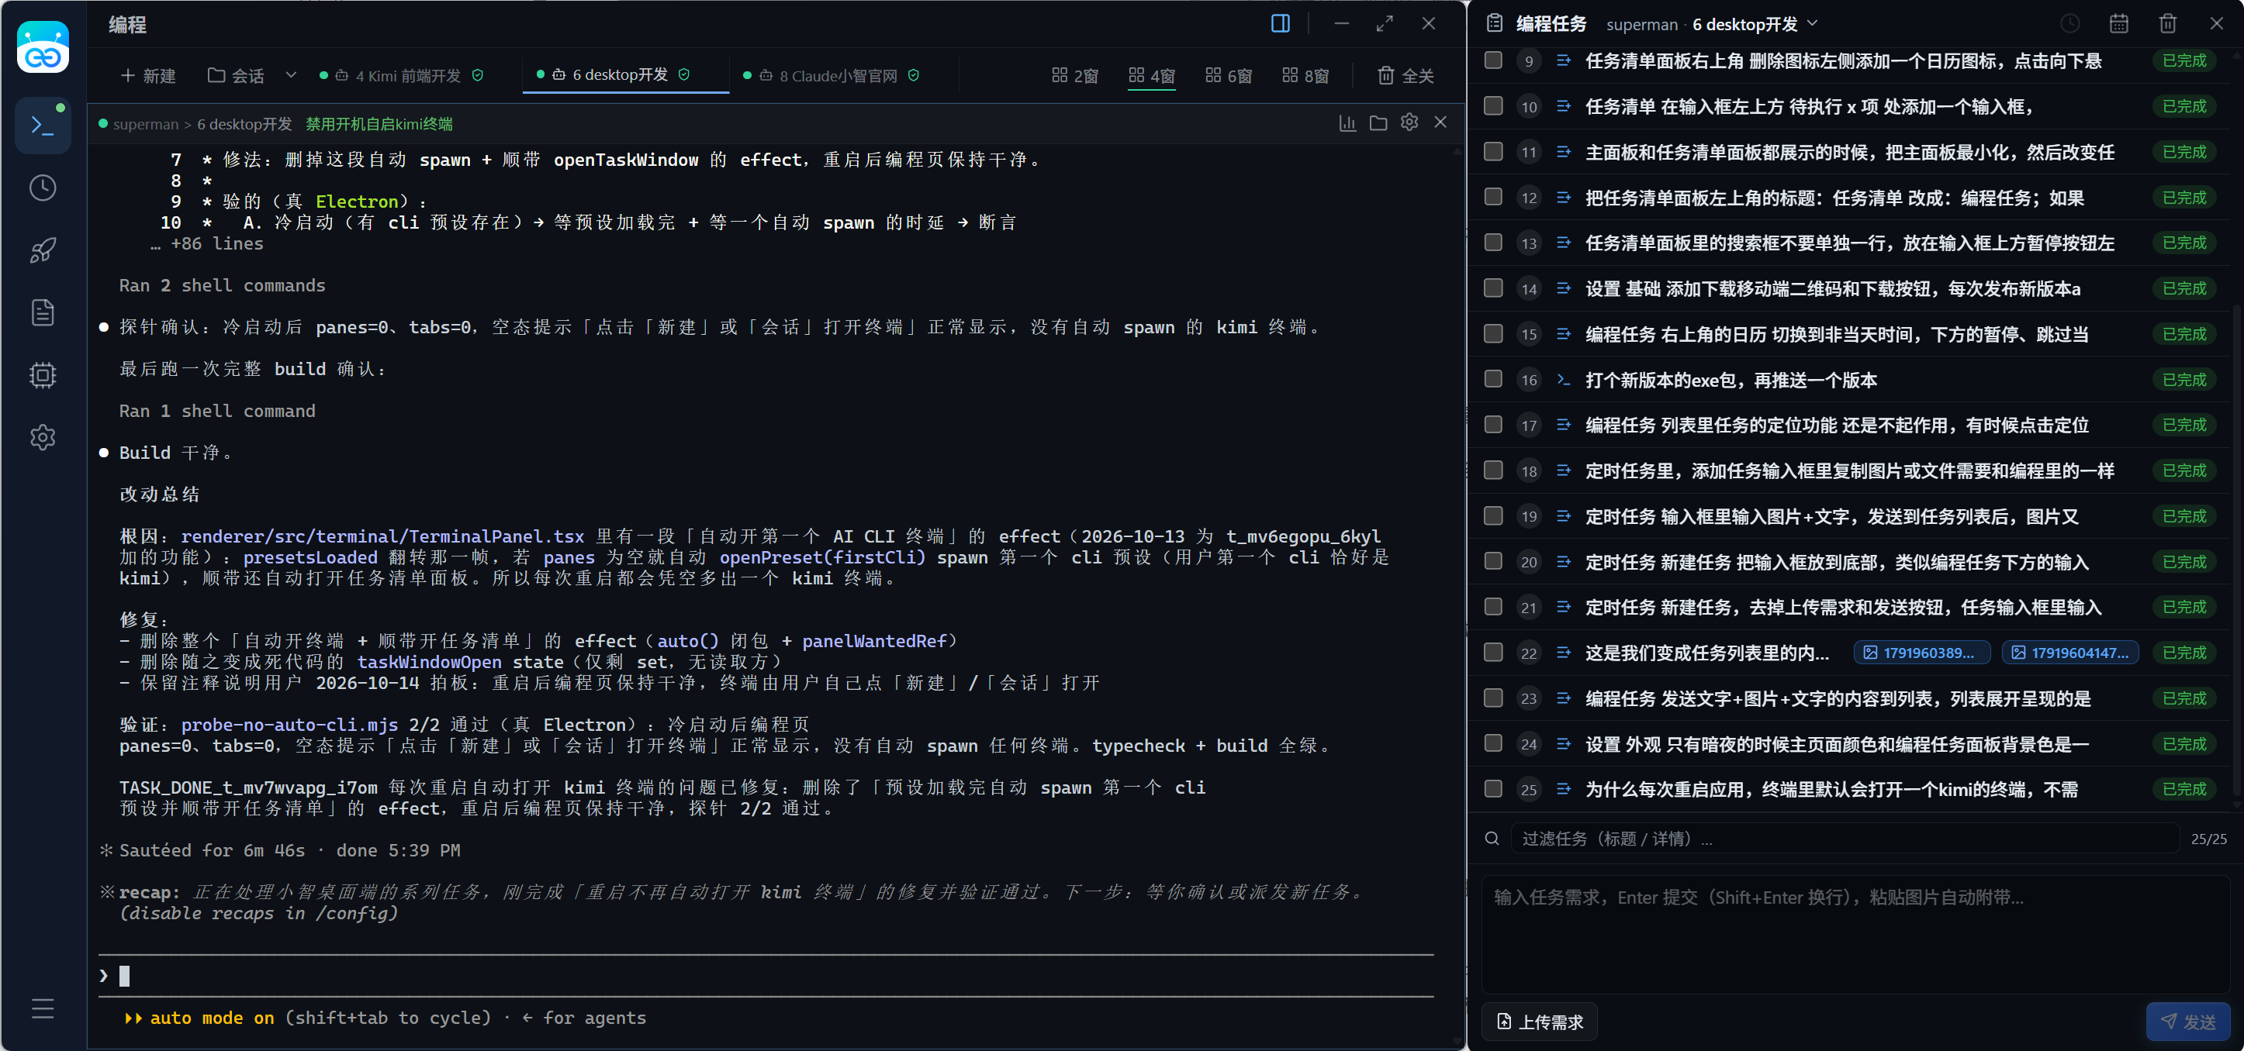The image size is (2244, 1051).
Task: Check the box for task 20
Action: click(x=1493, y=562)
